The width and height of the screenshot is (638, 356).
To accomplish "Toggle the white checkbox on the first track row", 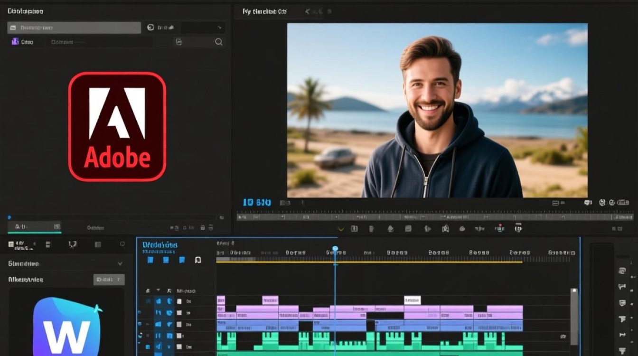I will coord(179,301).
